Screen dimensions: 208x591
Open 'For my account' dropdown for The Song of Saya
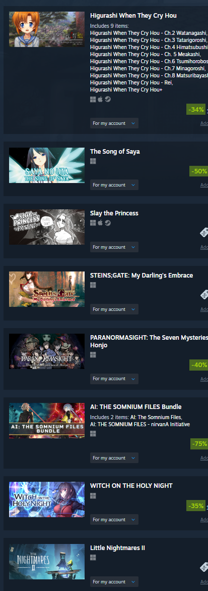tap(114, 185)
